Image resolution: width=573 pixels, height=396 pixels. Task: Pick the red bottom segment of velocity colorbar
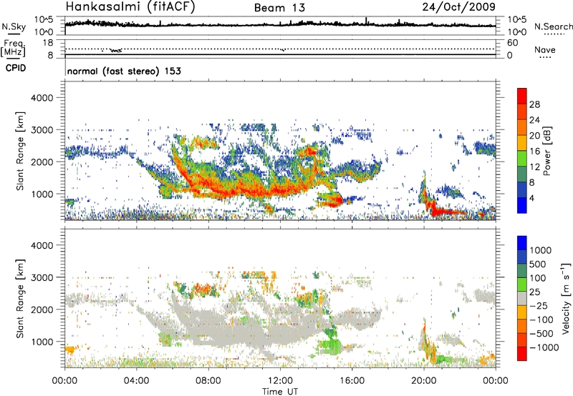pos(522,354)
